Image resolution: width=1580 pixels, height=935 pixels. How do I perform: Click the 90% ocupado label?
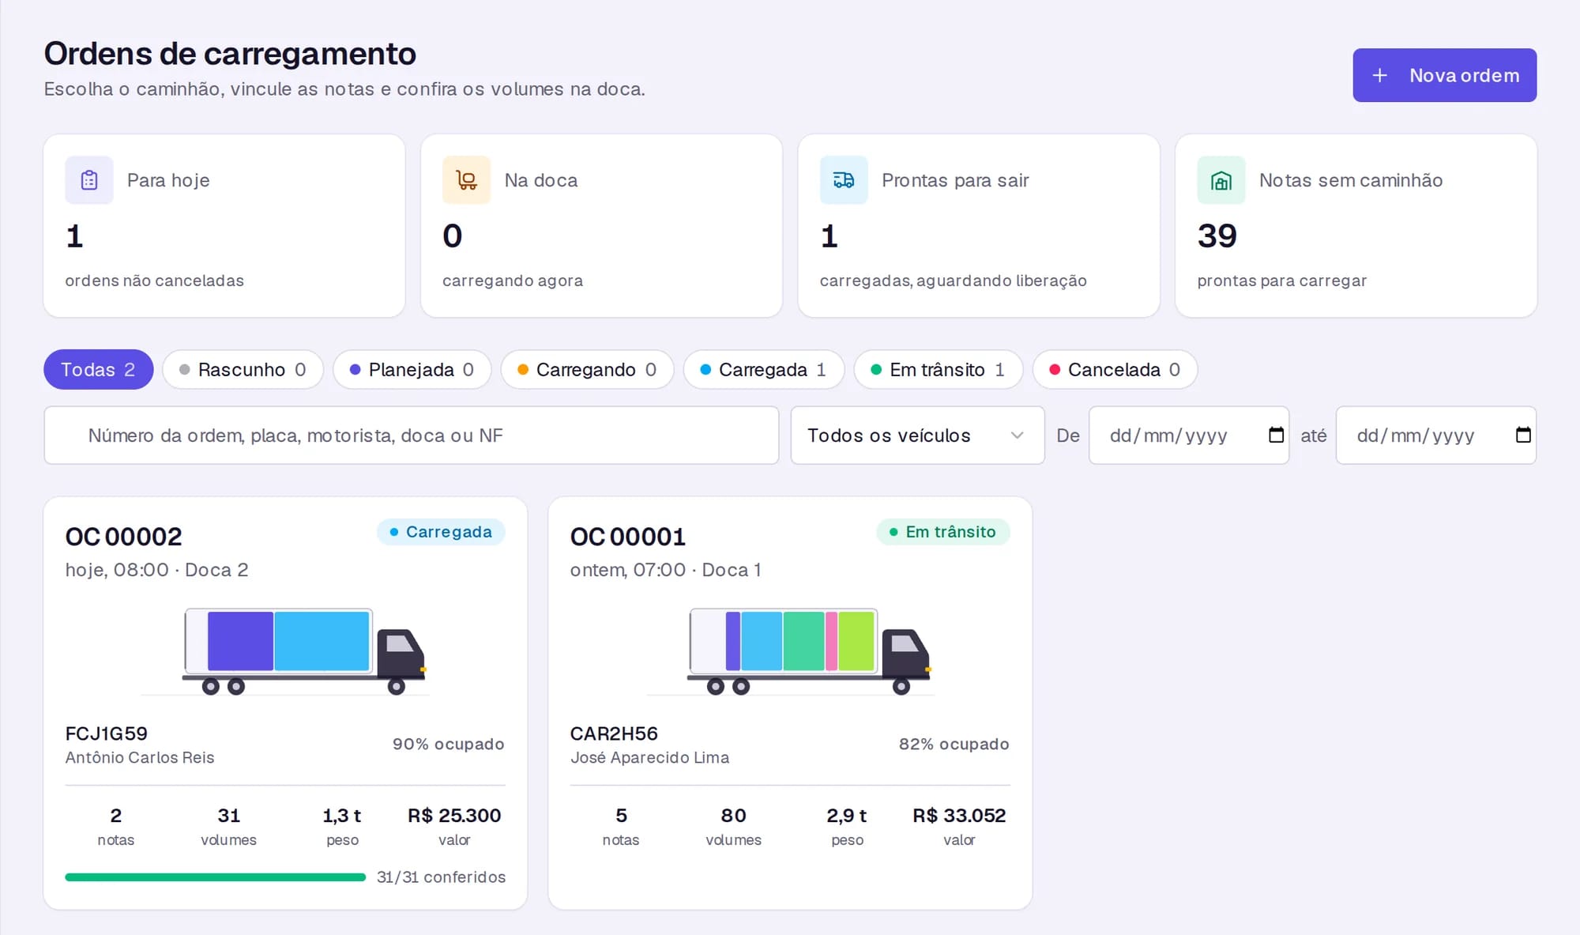click(x=448, y=744)
